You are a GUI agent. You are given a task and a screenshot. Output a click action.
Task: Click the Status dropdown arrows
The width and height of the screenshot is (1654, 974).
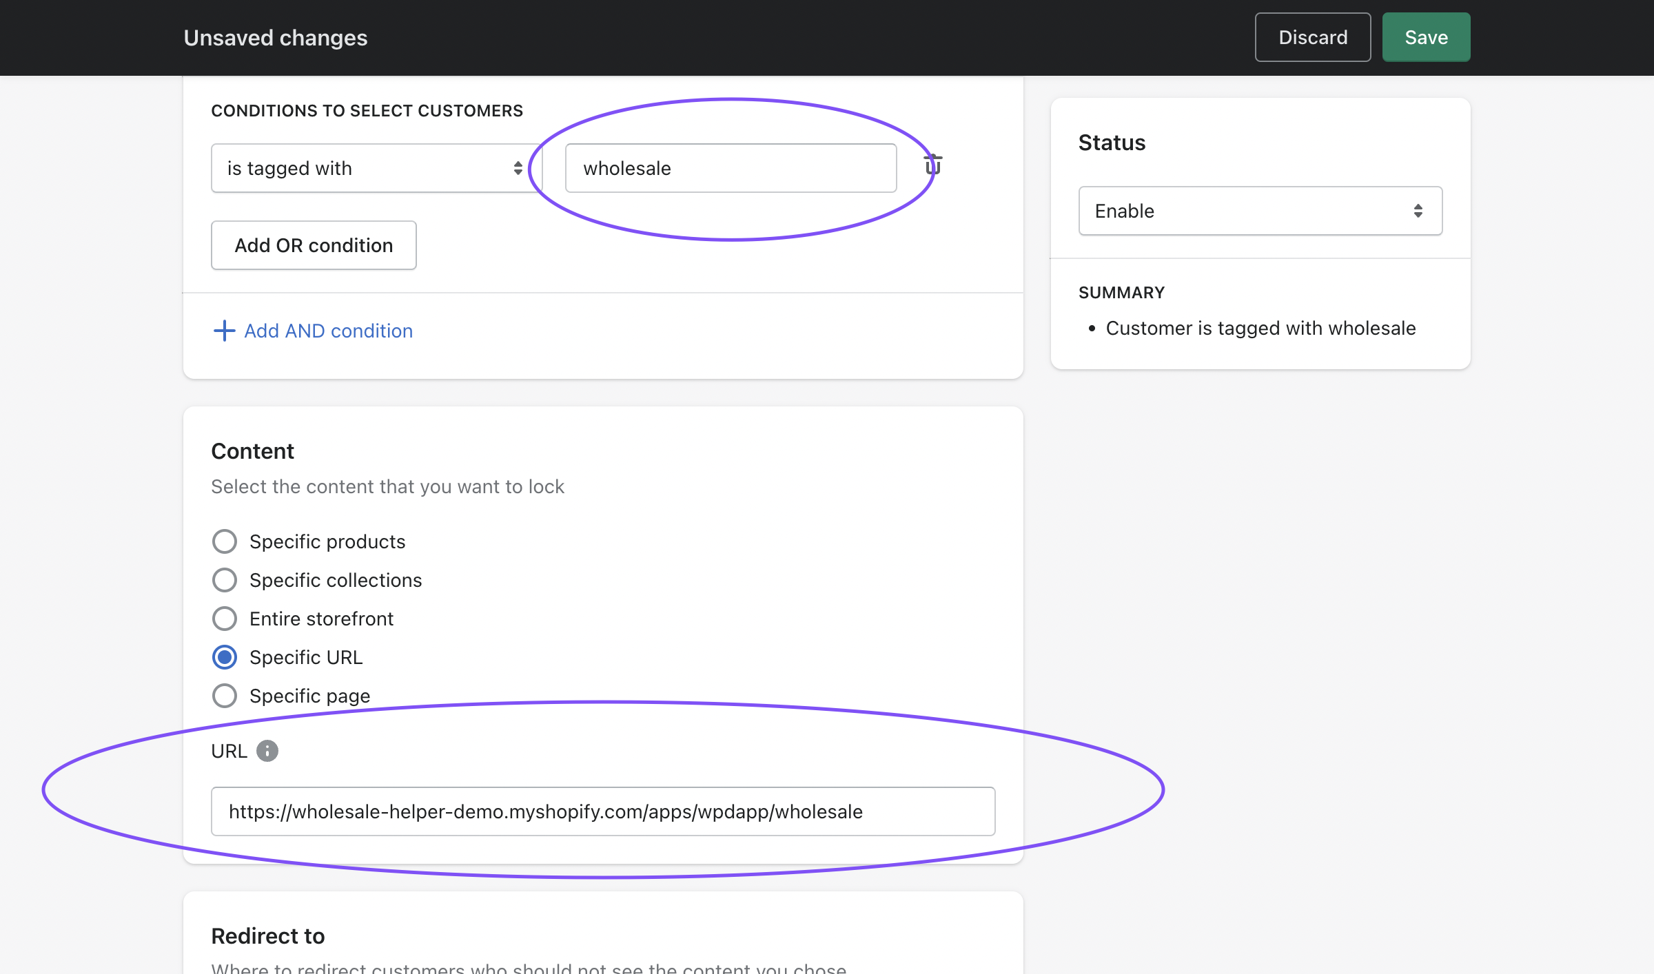1418,211
